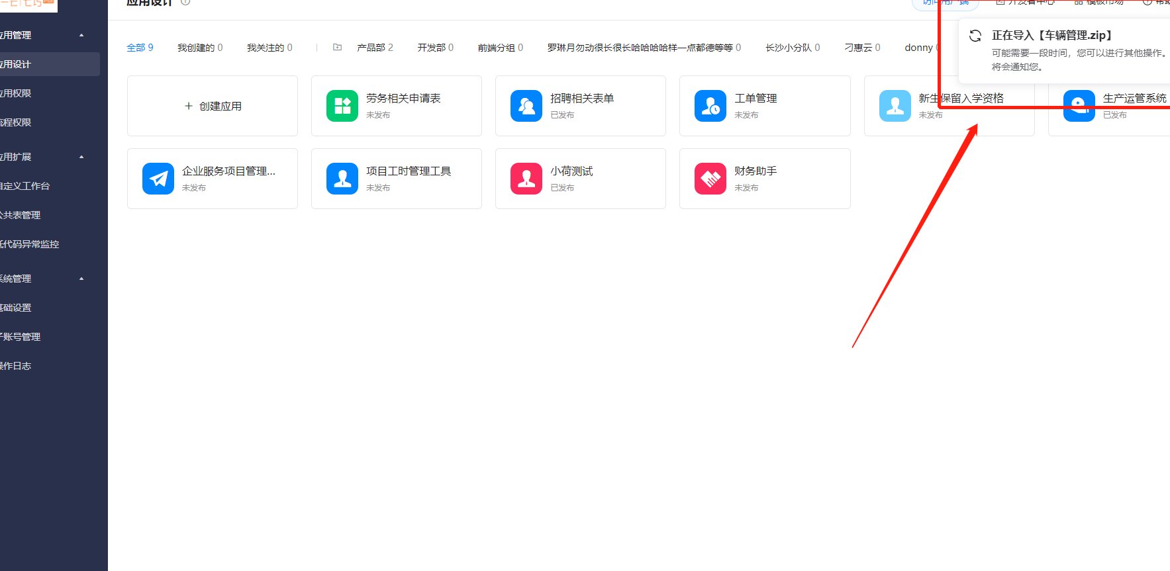Select the long-named group tab starting with 罗琳月
This screenshot has height=571, width=1170.
point(644,48)
